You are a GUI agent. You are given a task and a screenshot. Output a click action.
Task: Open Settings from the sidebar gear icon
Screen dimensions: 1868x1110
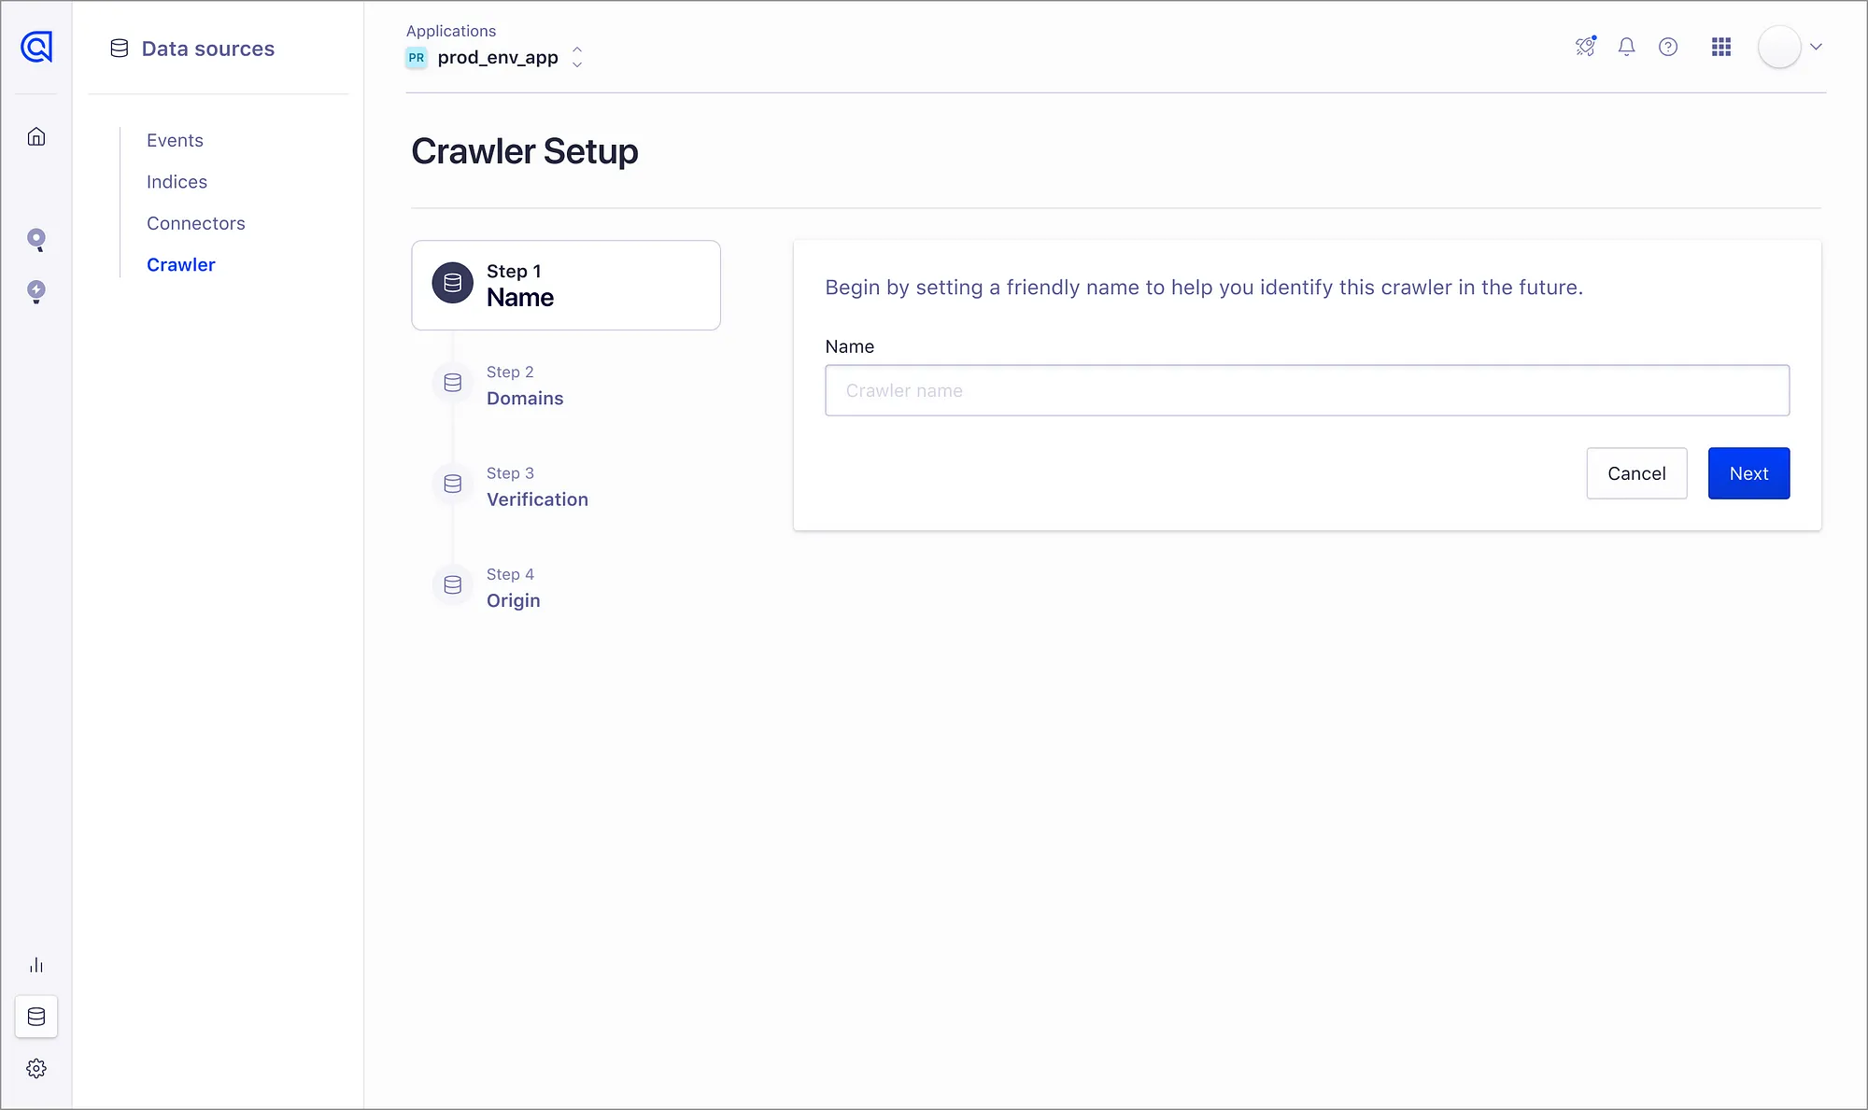(36, 1068)
